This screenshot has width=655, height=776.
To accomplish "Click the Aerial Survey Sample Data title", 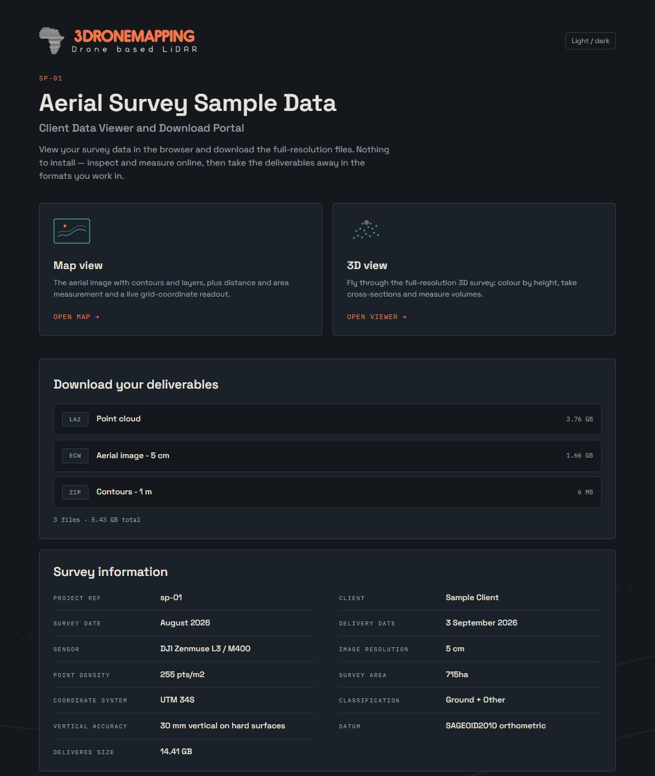I will (188, 103).
